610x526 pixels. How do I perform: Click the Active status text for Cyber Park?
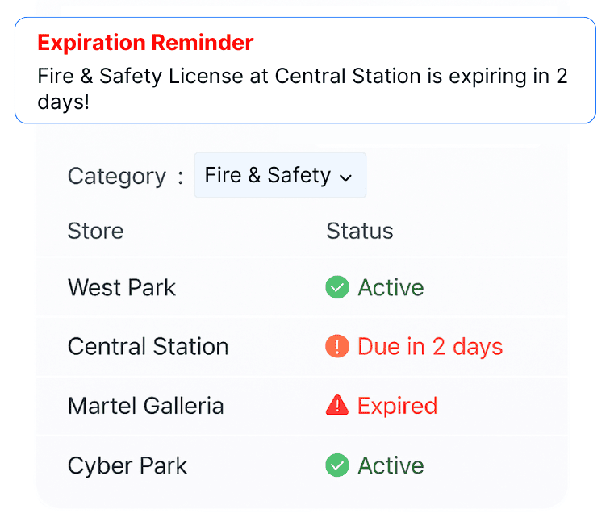[391, 465]
